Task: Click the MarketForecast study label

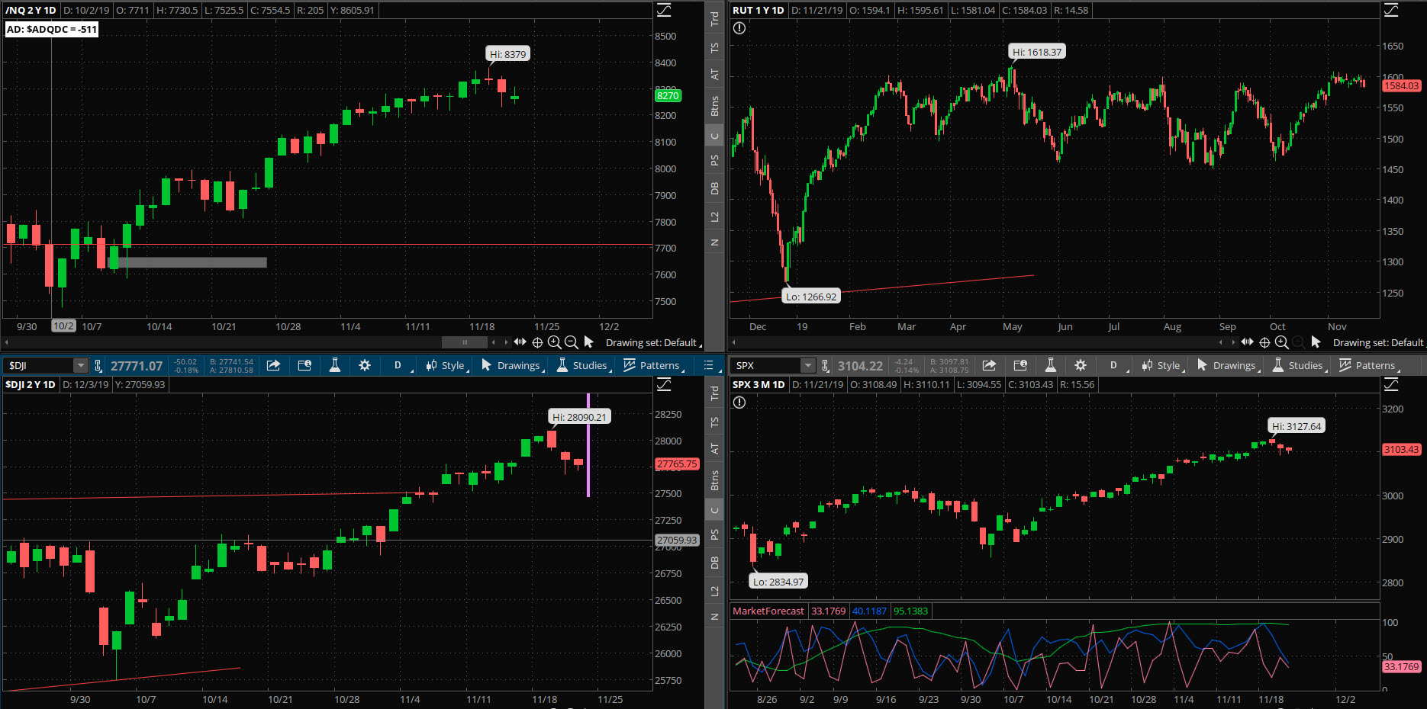Action: (768, 611)
